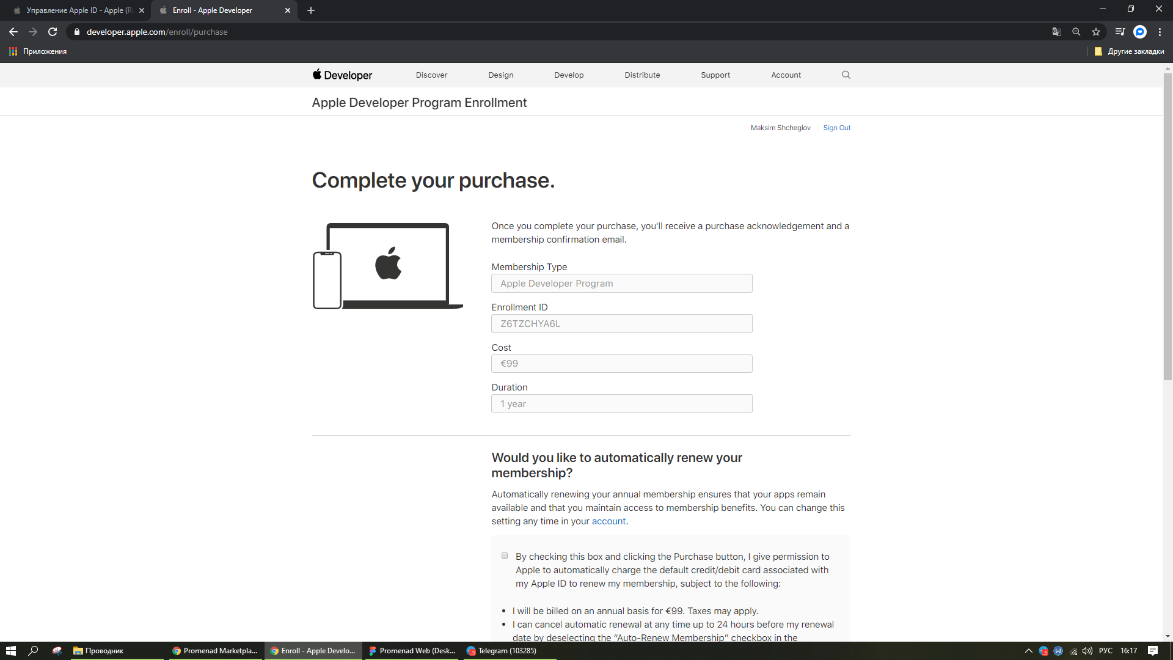The width and height of the screenshot is (1173, 660).
Task: Open a new tab with the plus button
Action: 311,10
